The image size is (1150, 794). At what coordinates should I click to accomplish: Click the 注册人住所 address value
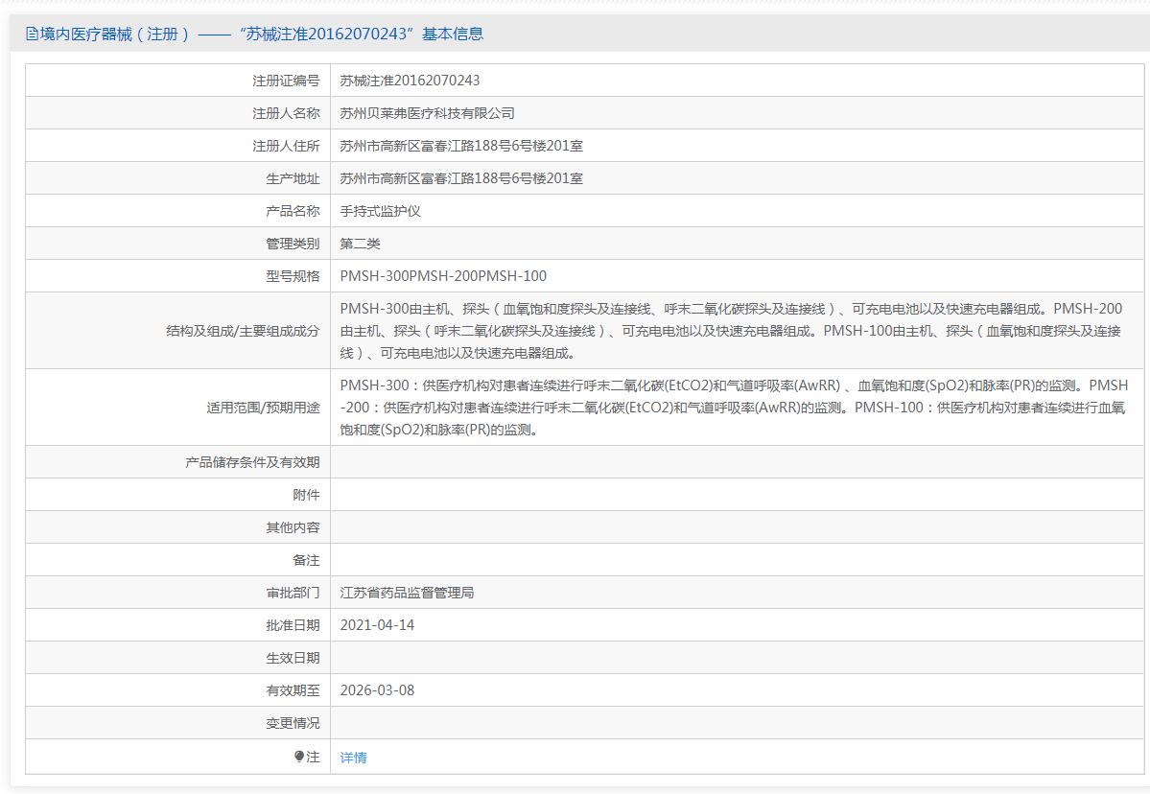pos(461,146)
